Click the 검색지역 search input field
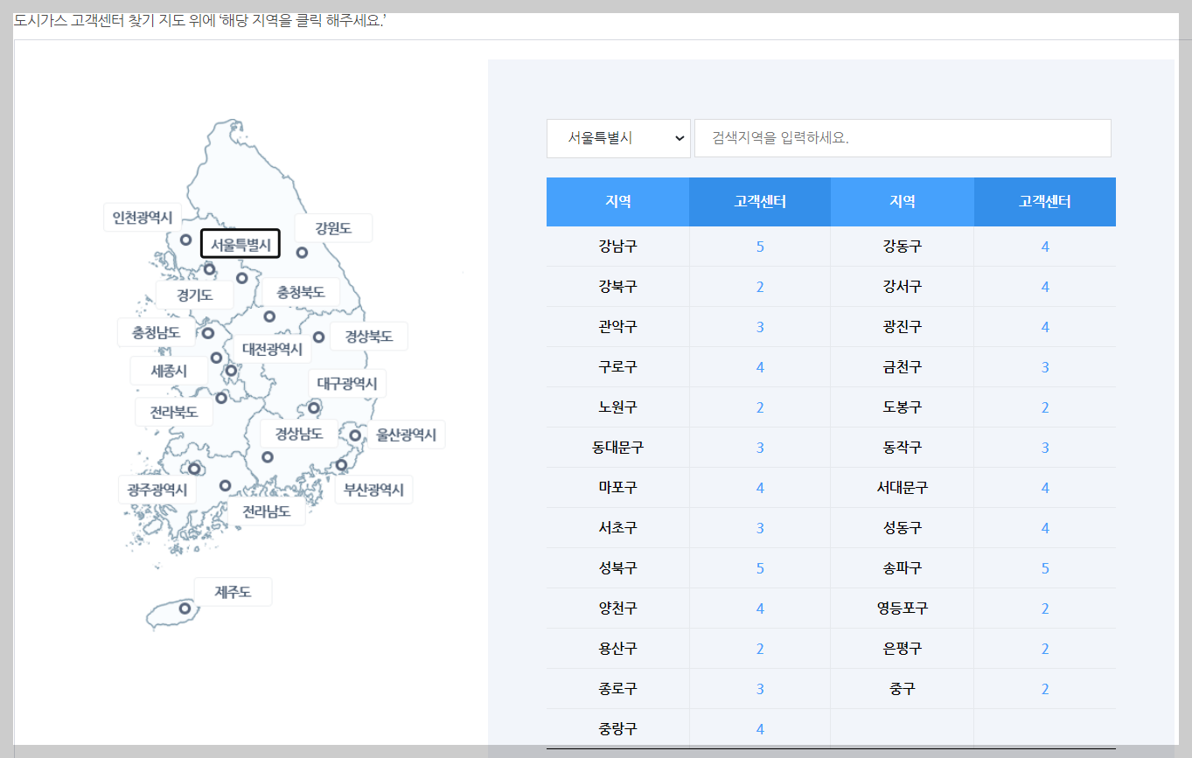The width and height of the screenshot is (1192, 758). (902, 137)
